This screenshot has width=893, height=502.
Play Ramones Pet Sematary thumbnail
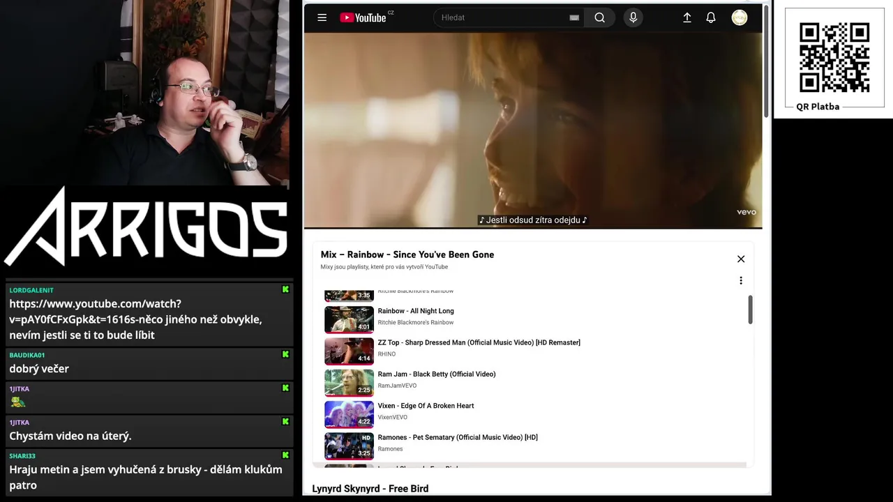point(349,446)
